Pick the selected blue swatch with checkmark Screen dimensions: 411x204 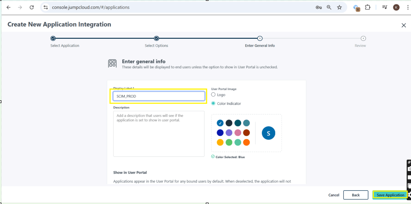coord(220,123)
